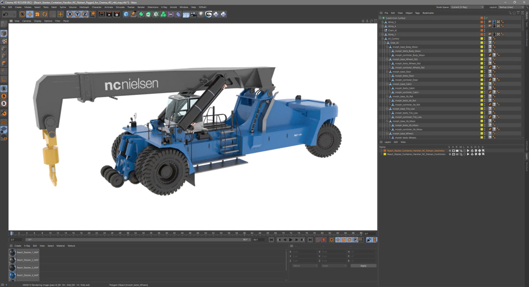This screenshot has height=287, width=529.
Task: Add a Floor environment object
Action: 186,14
